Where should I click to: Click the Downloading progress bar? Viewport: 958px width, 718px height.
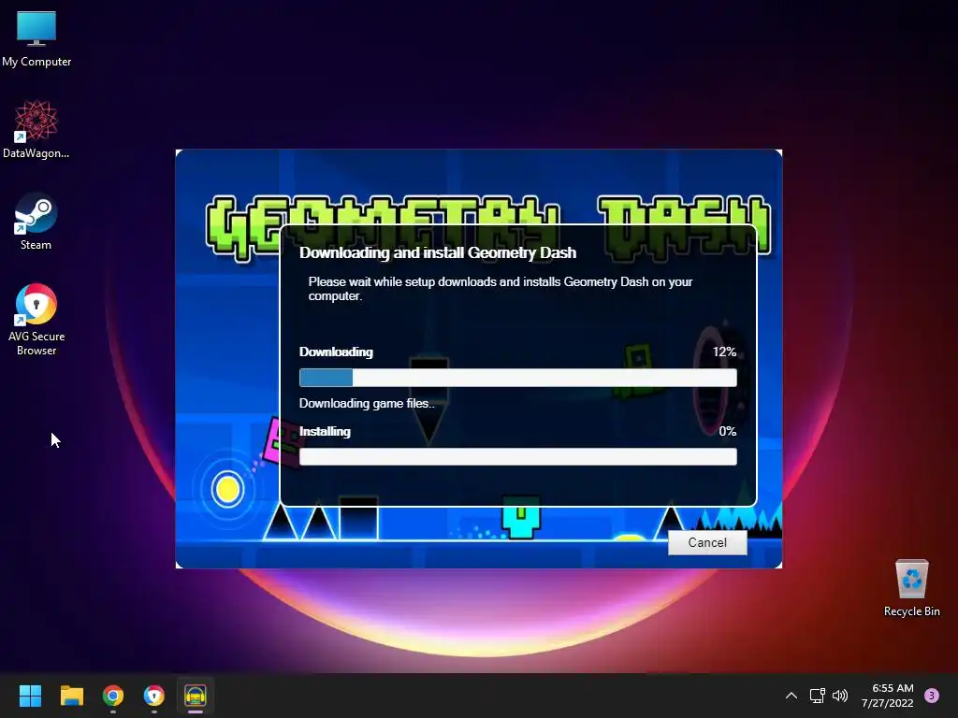coord(518,378)
